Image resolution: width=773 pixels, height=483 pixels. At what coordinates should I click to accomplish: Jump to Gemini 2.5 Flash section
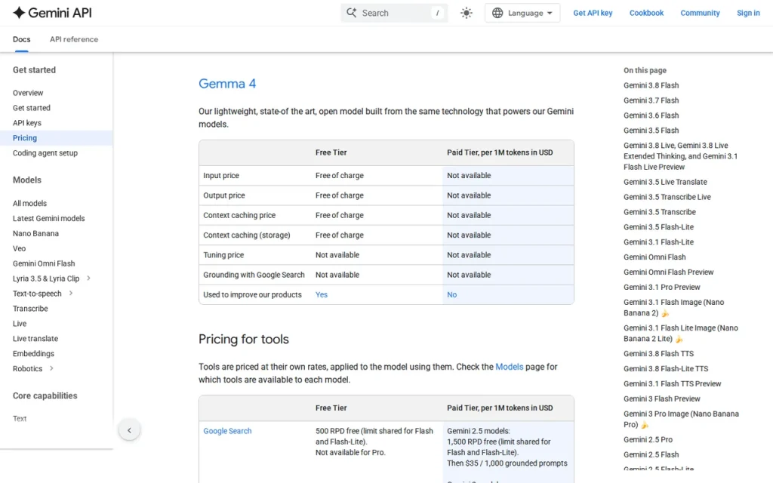click(651, 454)
